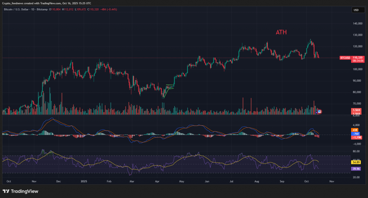Click the Aug label on time axis

click(257, 181)
